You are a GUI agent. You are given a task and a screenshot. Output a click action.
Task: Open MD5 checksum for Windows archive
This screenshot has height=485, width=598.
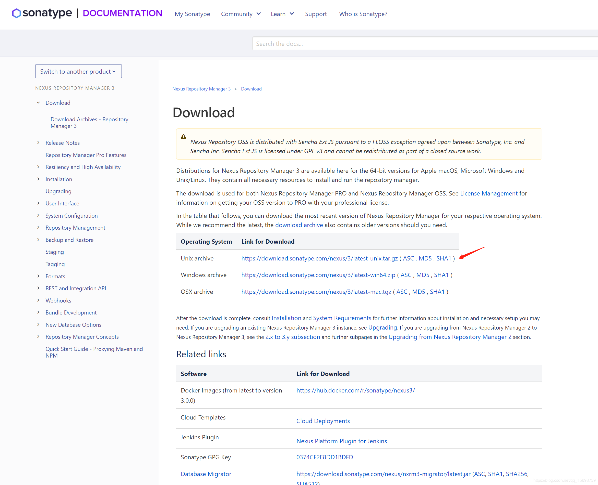click(423, 275)
